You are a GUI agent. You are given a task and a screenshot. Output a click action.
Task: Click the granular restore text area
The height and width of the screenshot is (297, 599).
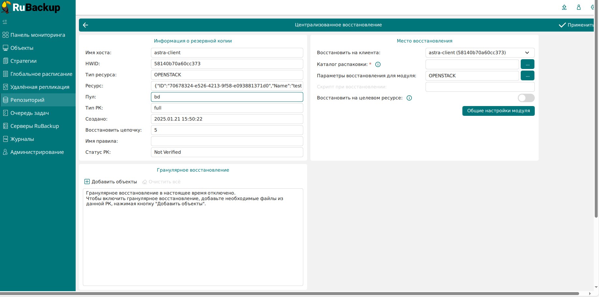(x=193, y=237)
